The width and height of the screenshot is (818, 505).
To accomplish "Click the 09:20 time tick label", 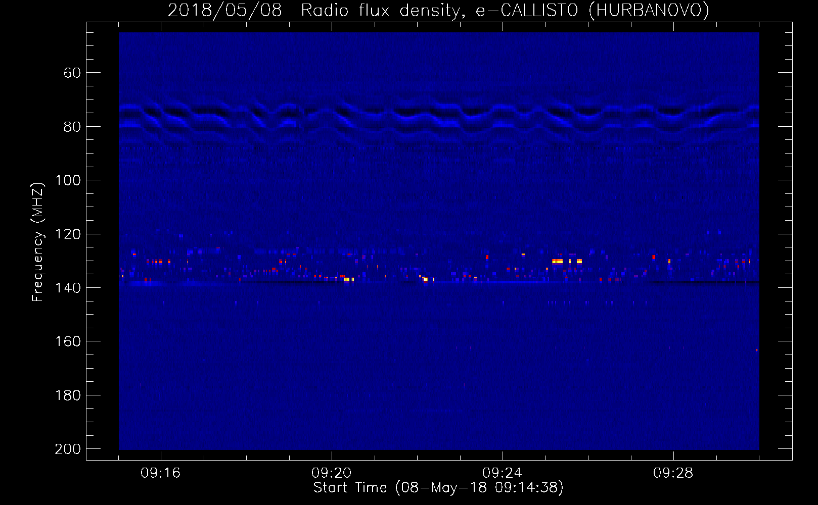I will (332, 473).
